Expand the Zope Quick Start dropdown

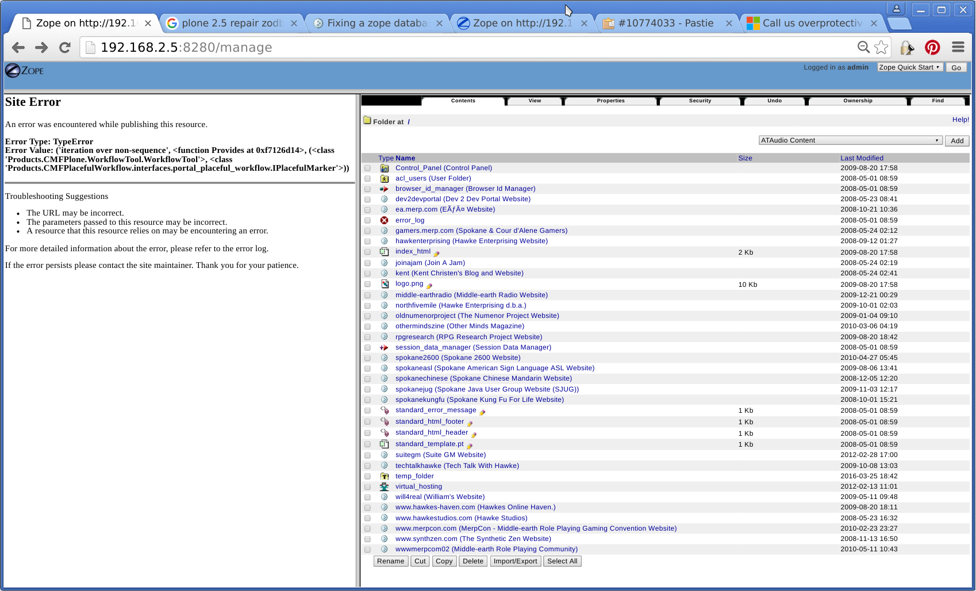click(x=909, y=67)
